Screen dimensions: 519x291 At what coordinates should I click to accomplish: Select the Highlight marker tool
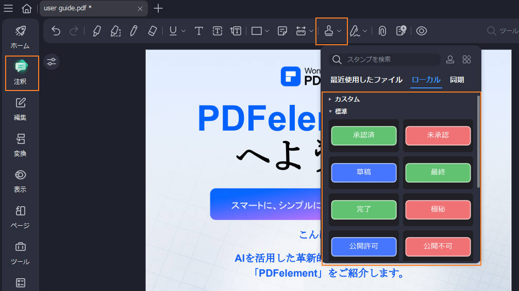(97, 31)
